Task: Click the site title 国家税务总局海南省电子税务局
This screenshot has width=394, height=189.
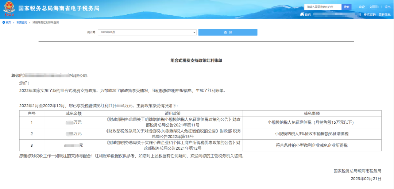Action: 58,8
